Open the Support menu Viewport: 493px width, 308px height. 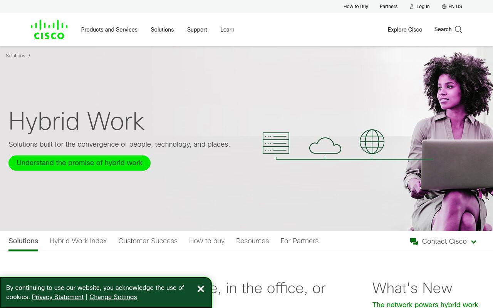(197, 30)
